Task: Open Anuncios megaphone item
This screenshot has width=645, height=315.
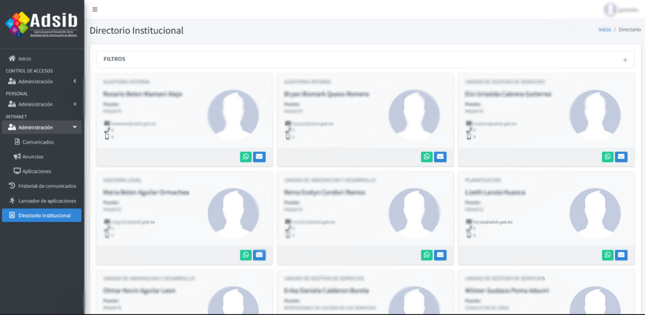Action: coord(33,157)
